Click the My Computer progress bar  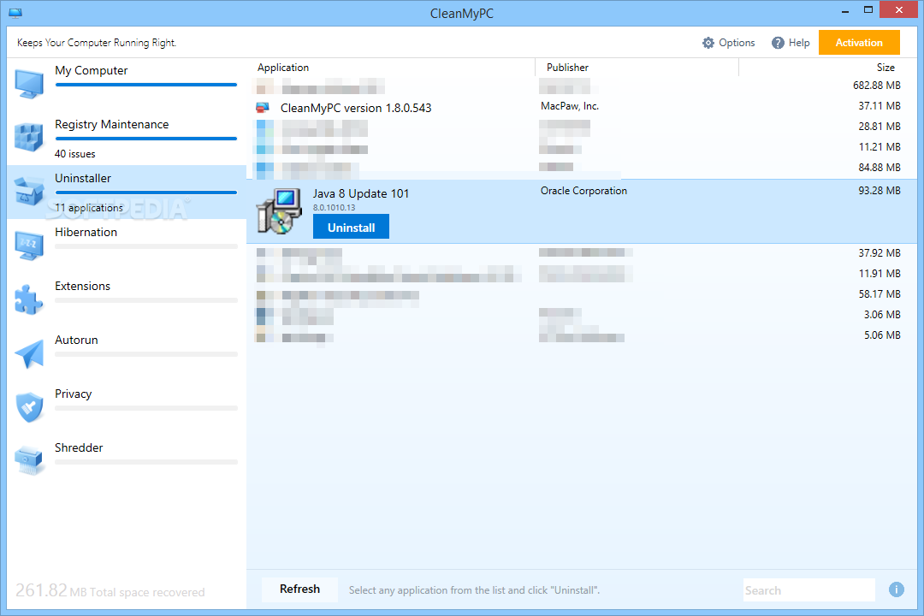tap(146, 86)
